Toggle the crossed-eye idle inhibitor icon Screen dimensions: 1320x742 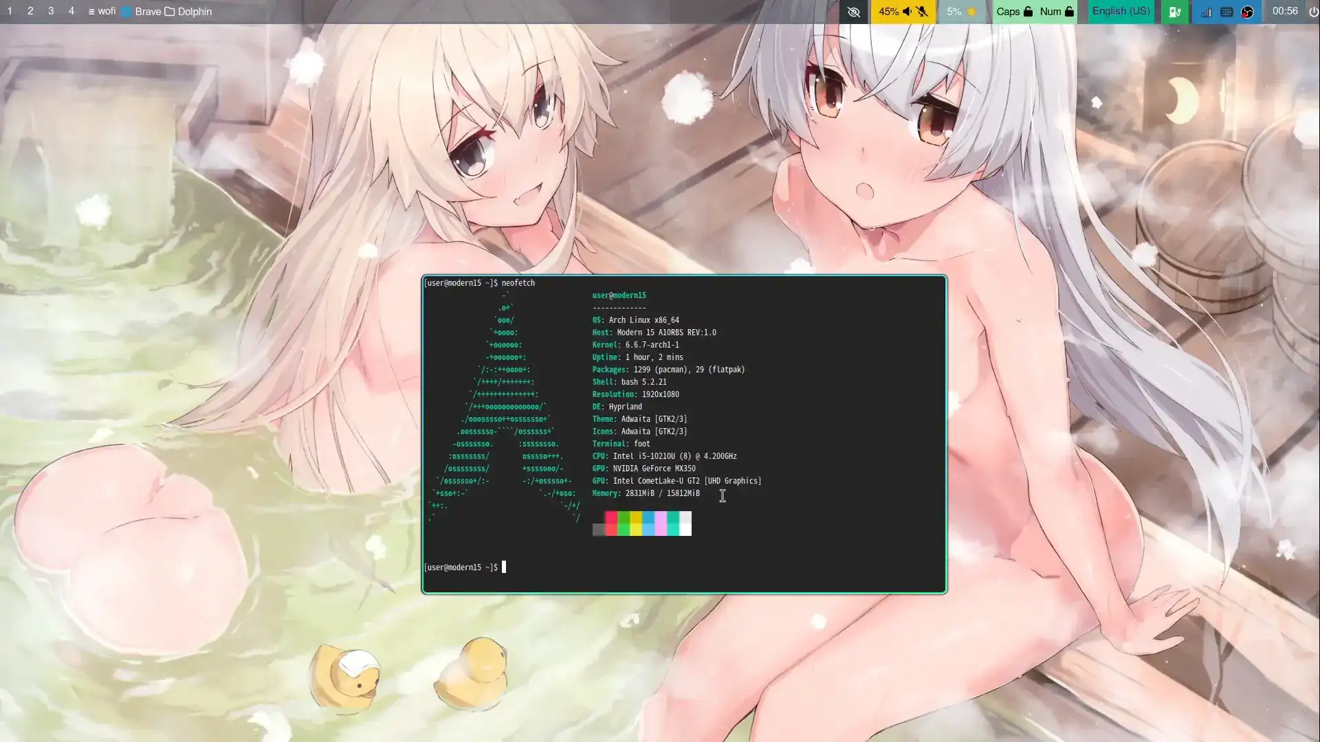854,12
